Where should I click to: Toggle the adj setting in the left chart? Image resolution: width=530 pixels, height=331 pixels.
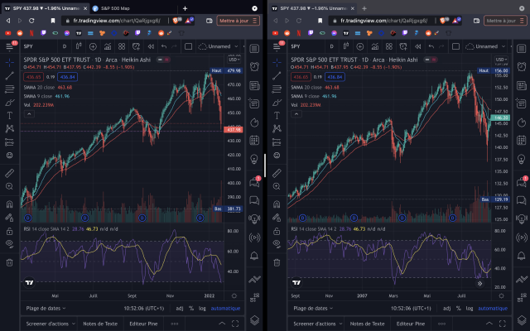180,307
